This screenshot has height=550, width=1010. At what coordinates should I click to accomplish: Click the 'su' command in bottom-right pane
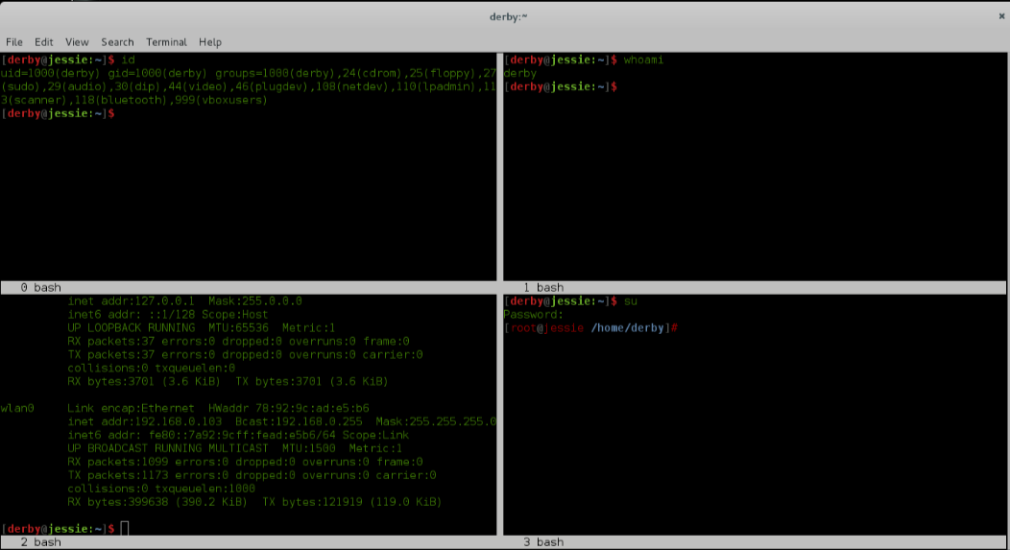point(630,301)
